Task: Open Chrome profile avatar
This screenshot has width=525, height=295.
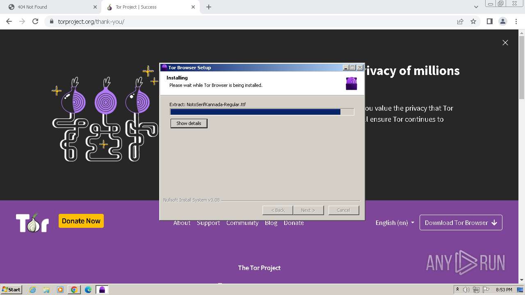Action: (x=502, y=21)
